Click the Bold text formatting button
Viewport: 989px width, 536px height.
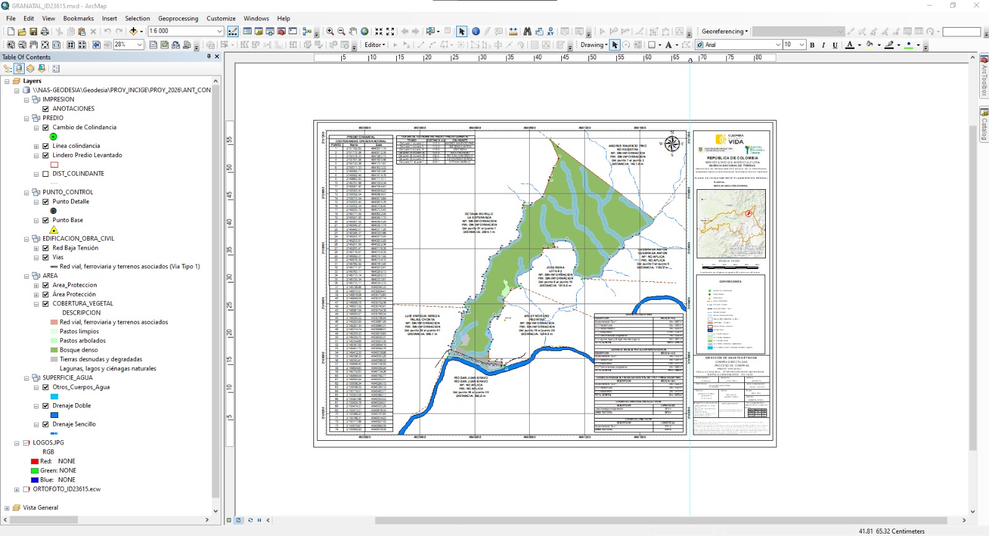coord(812,45)
